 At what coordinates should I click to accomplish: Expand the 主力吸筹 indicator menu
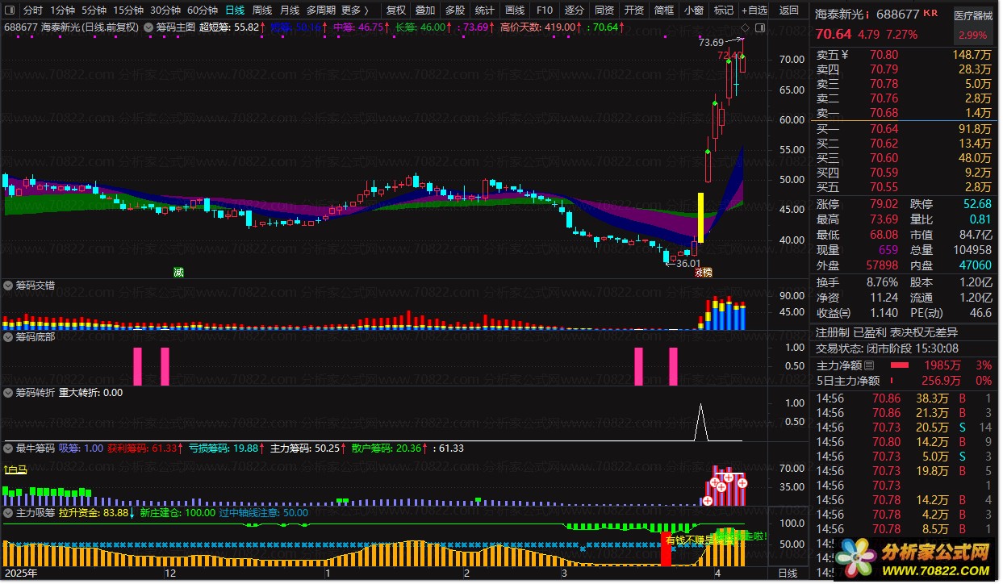[x=9, y=512]
